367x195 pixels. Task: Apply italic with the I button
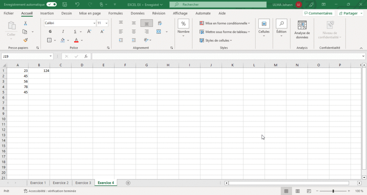(63, 31)
